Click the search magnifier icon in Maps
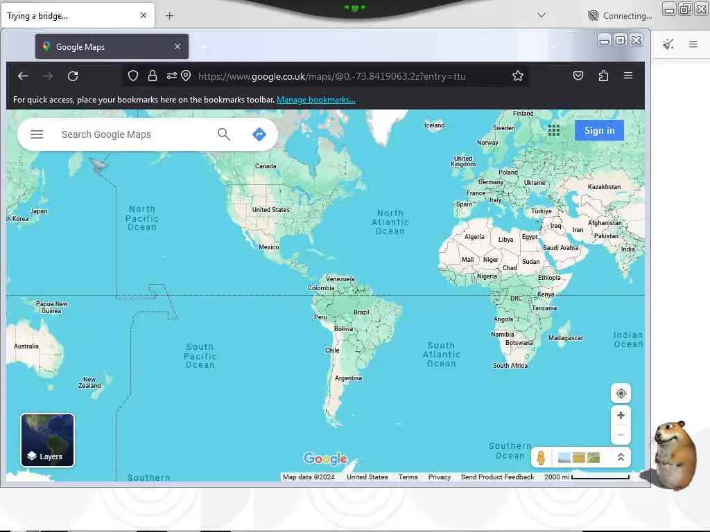This screenshot has width=710, height=532. point(224,134)
